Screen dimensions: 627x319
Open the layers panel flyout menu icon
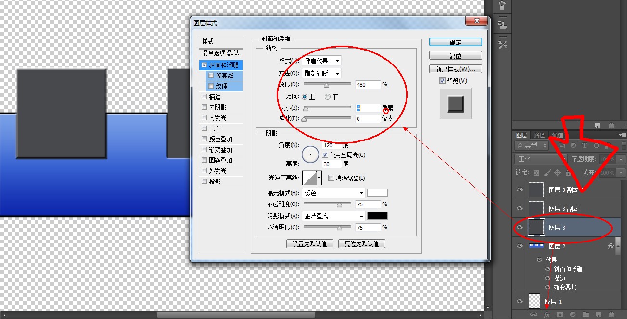(x=623, y=135)
